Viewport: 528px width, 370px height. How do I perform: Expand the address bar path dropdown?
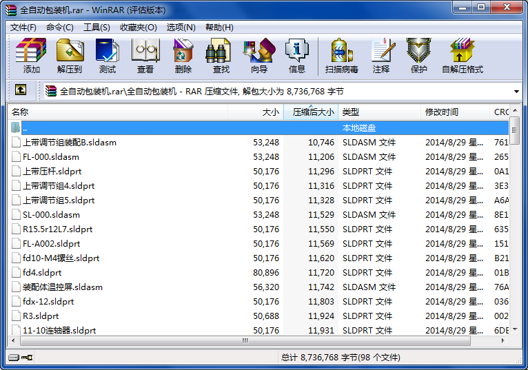coord(516,92)
